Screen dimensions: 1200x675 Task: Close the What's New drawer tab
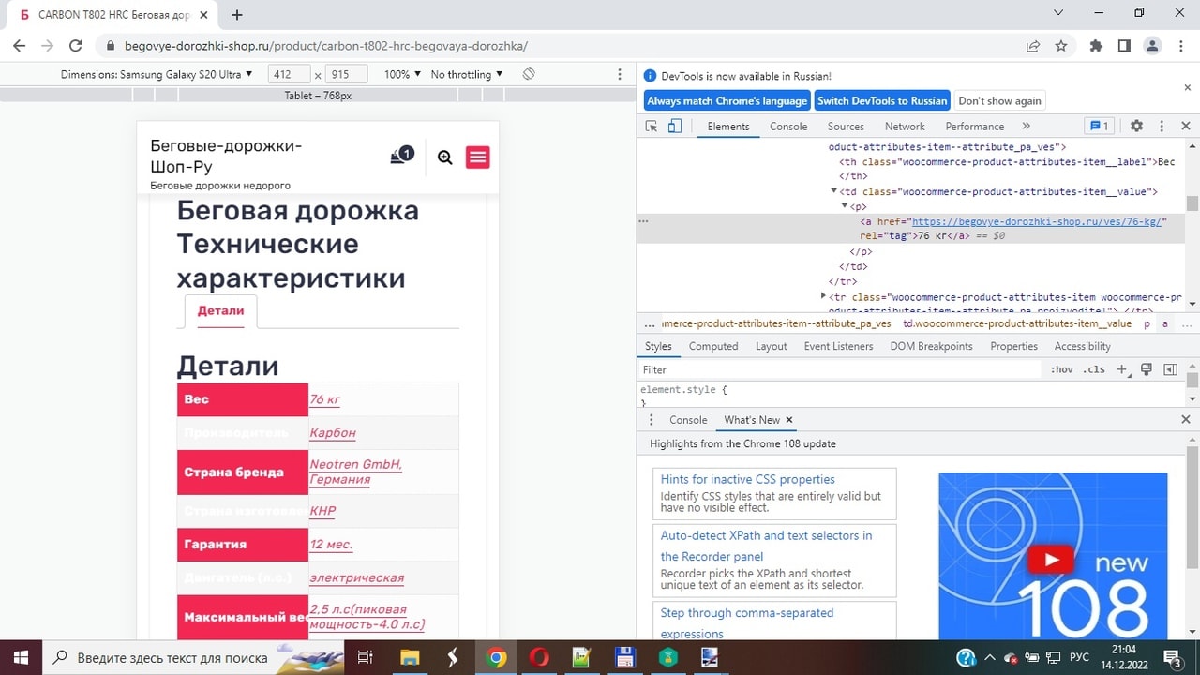click(x=789, y=420)
